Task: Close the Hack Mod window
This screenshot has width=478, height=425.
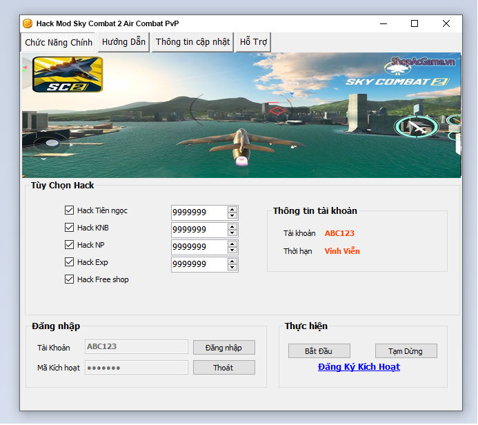Action: pyautogui.click(x=446, y=23)
